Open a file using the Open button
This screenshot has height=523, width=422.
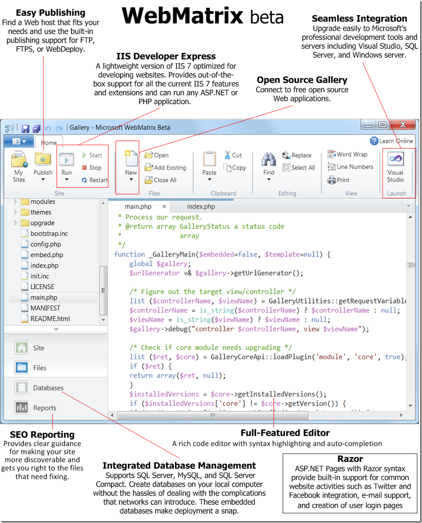point(156,155)
